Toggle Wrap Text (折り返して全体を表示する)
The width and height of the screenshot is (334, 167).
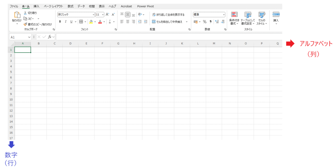click(x=168, y=15)
